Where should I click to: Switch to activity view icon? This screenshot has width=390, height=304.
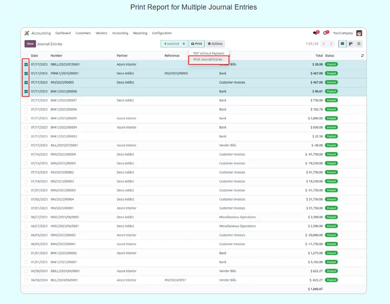pyautogui.click(x=359, y=44)
